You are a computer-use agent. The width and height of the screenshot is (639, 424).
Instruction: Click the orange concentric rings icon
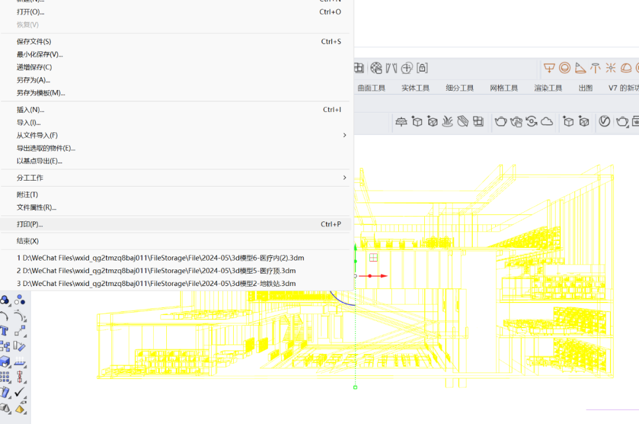565,68
